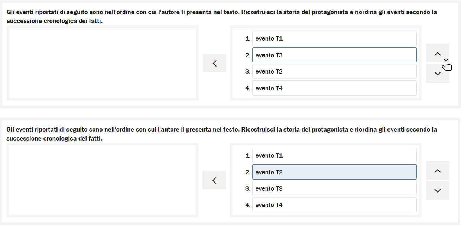Select evento T4 in the second exercise list
Viewport: 464px width, 226px height.
334,205
